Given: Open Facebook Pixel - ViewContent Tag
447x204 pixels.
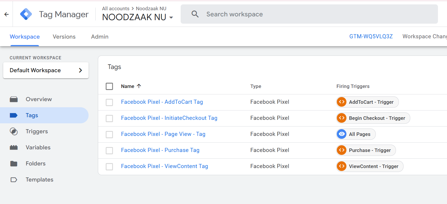Looking at the screenshot, I should pos(165,166).
